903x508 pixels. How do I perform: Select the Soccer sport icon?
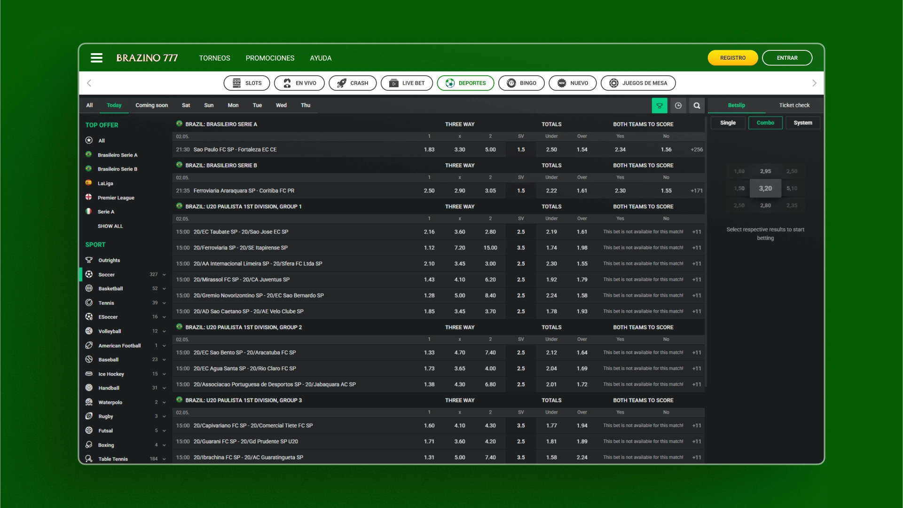pyautogui.click(x=89, y=274)
